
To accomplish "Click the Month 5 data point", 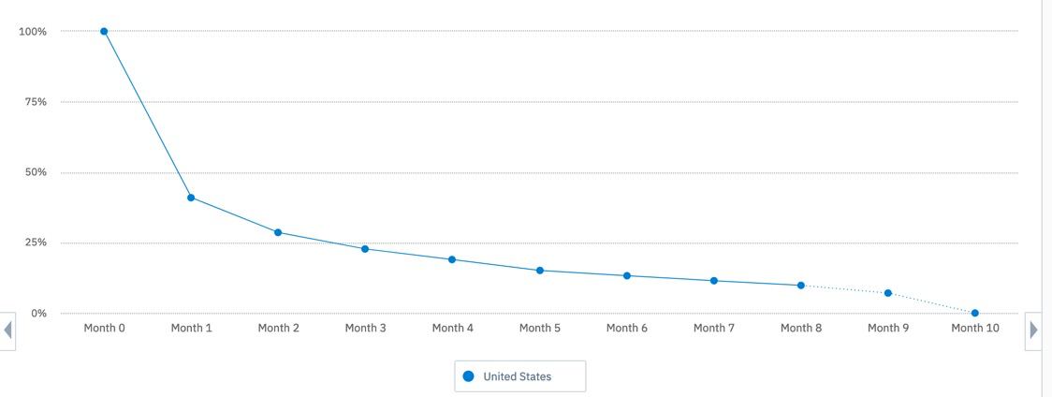I will 540,271.
